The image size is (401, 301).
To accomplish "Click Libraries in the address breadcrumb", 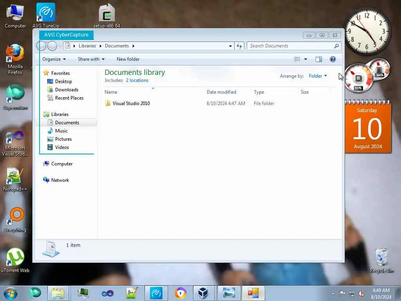I will 87,46.
